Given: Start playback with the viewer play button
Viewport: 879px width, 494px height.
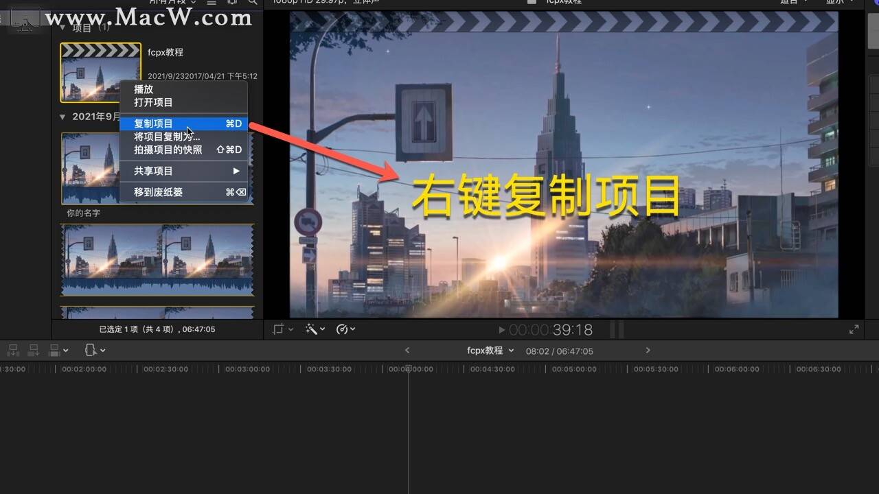Looking at the screenshot, I should pyautogui.click(x=501, y=330).
